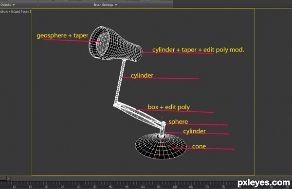Click the time slider handle beside the arrow
This screenshot has width=292, height=189.
pyautogui.click(x=3, y=178)
